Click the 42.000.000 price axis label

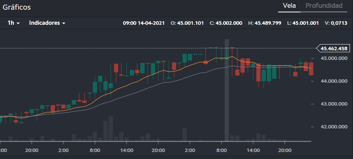334,127
